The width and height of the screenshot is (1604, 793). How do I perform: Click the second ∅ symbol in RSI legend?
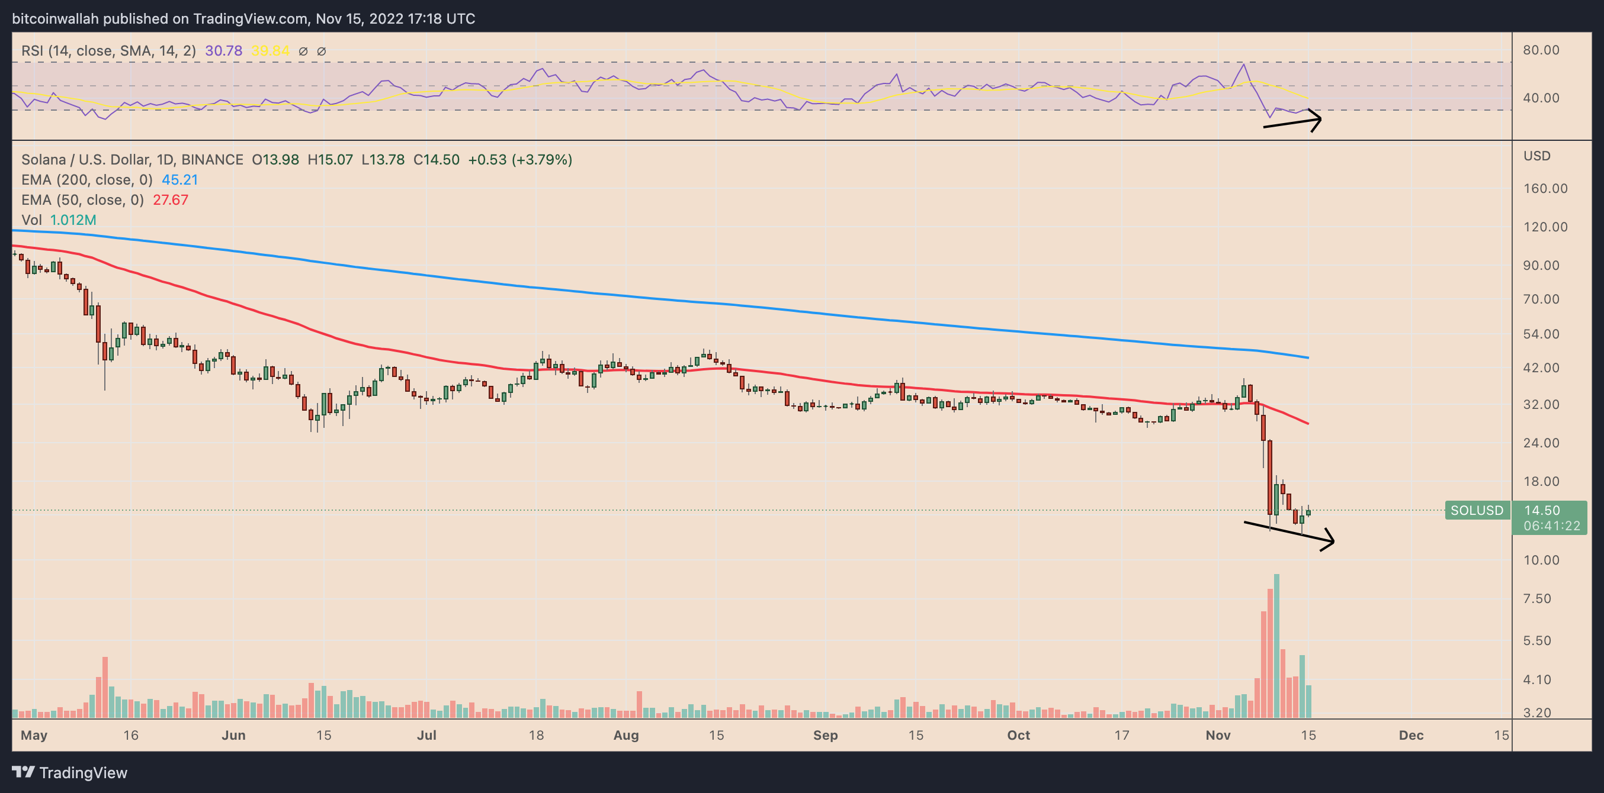tap(321, 51)
